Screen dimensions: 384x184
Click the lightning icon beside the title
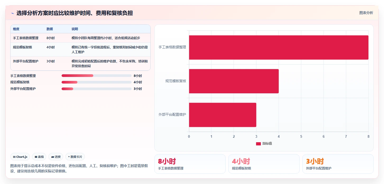(x=12, y=13)
